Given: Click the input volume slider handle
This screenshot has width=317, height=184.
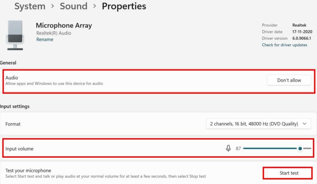Looking at the screenshot, I should click(300, 149).
